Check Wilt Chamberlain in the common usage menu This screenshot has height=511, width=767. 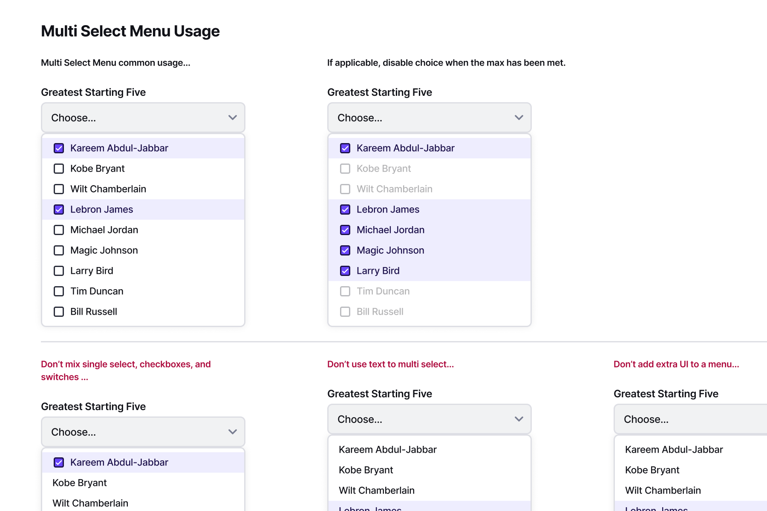click(x=143, y=189)
